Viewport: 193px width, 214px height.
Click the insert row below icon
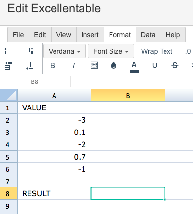[x=29, y=66]
